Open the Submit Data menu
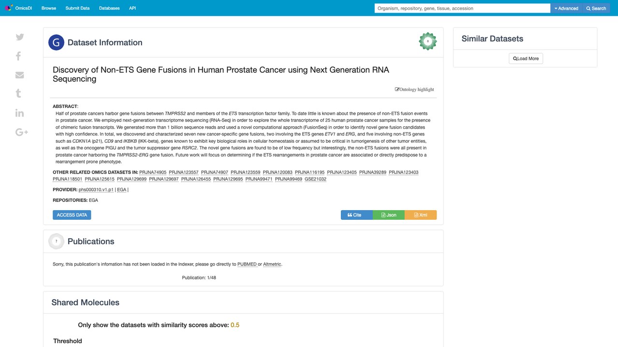Screen dimensions: 618x347 tap(78, 8)
